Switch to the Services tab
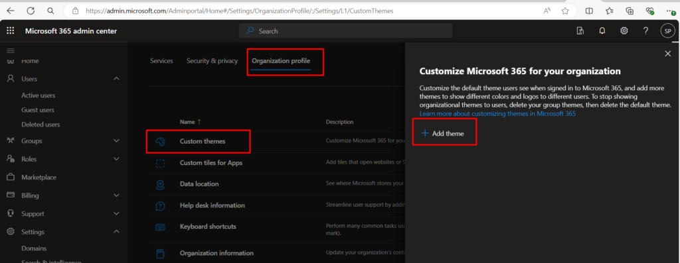The width and height of the screenshot is (680, 263). pyautogui.click(x=161, y=61)
